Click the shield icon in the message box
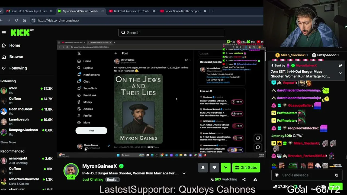 tap(277, 175)
